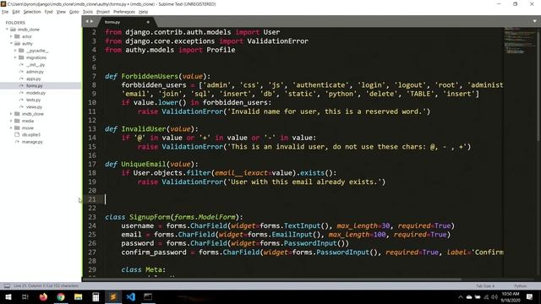Click the vertical editor scrollbar
Screen dimensions: 541x304
tap(538, 84)
